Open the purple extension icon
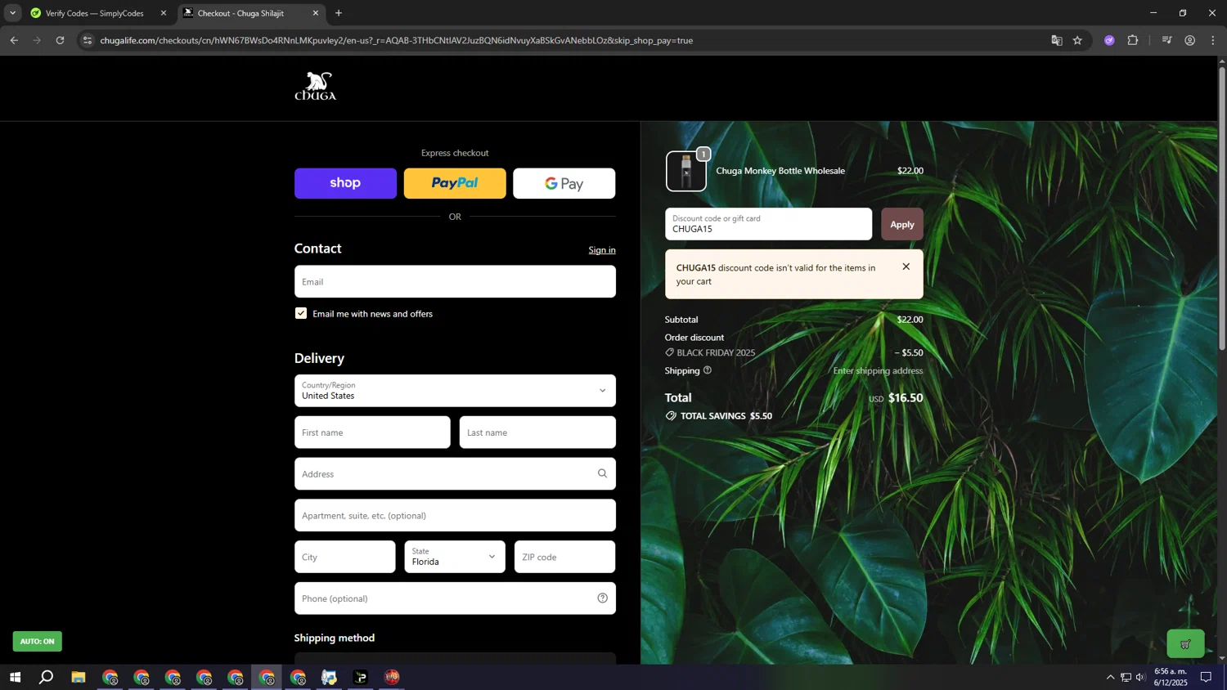Screen dimensions: 1227x690 (1109, 40)
